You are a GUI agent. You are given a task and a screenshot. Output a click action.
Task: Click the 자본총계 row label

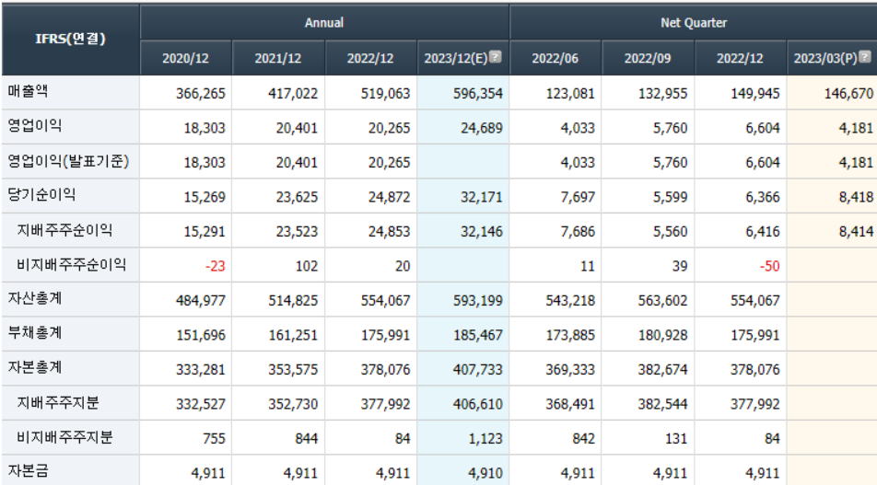[x=35, y=368]
